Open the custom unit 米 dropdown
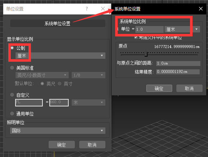The image size is (208, 157). point(89,103)
